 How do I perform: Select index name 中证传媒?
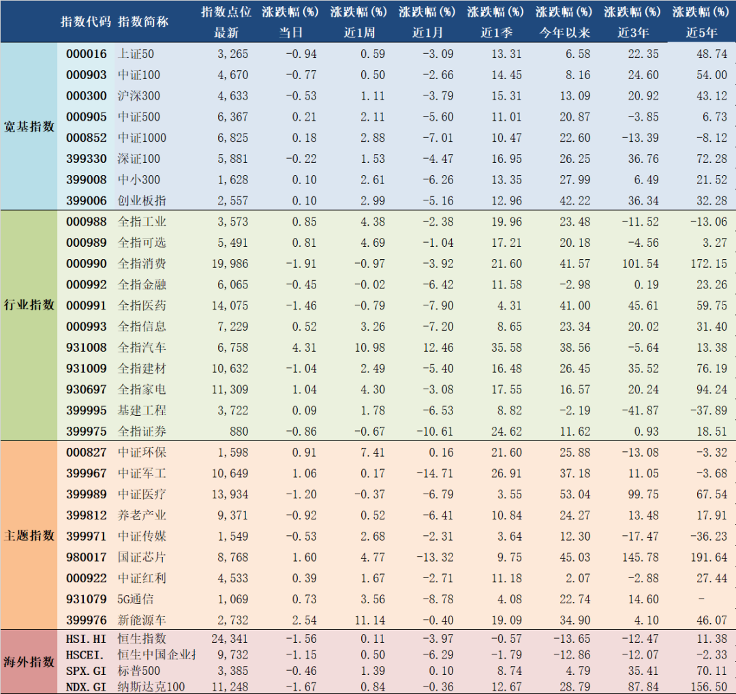point(142,537)
